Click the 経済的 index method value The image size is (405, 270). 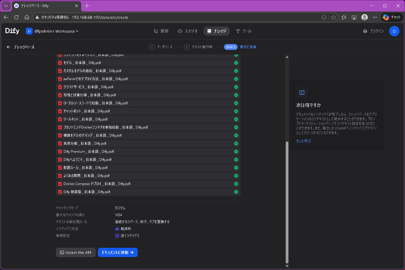[x=123, y=229]
